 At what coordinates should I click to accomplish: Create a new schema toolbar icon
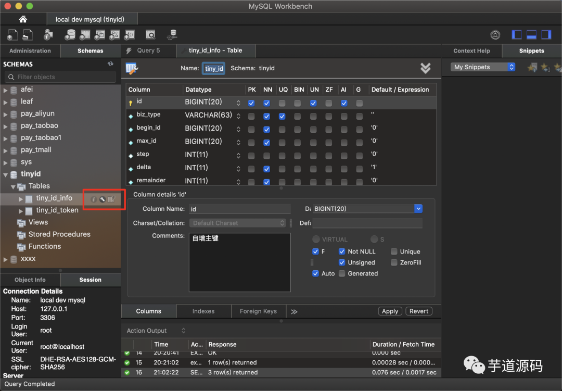[x=70, y=35]
